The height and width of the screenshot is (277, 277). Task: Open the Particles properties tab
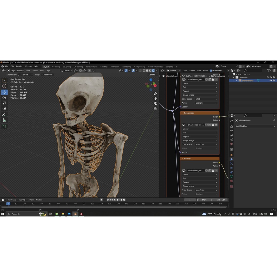click(231, 164)
